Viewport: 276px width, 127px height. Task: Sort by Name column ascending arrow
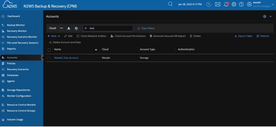tap(96, 50)
